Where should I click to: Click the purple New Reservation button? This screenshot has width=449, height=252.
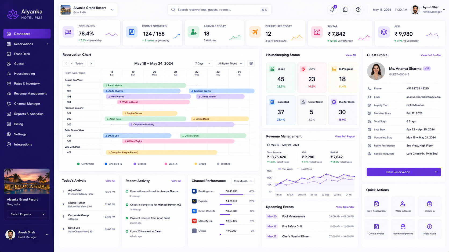(x=399, y=172)
